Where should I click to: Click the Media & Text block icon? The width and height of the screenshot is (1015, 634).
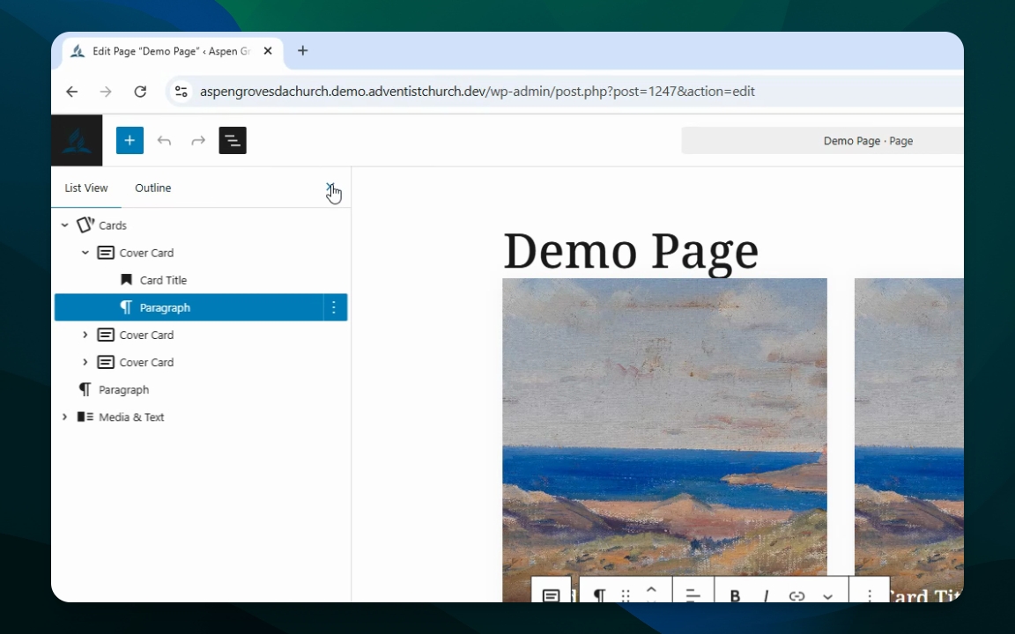(x=85, y=417)
